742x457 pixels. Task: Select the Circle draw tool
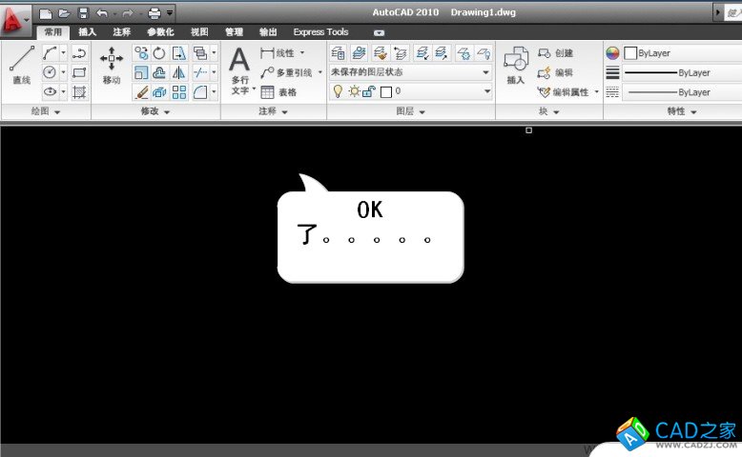50,72
